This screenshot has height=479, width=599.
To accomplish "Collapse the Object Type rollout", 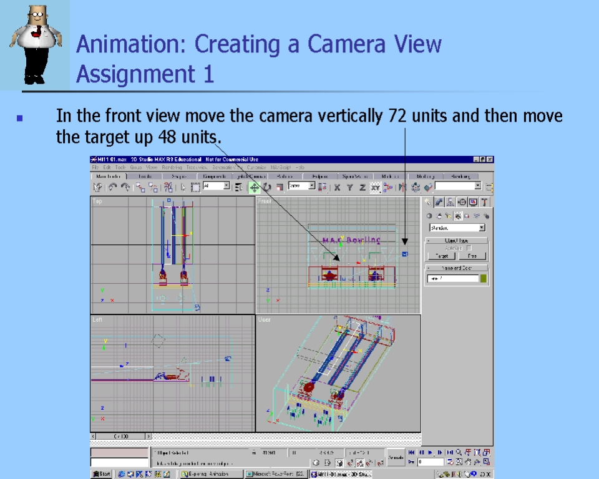I will 457,240.
